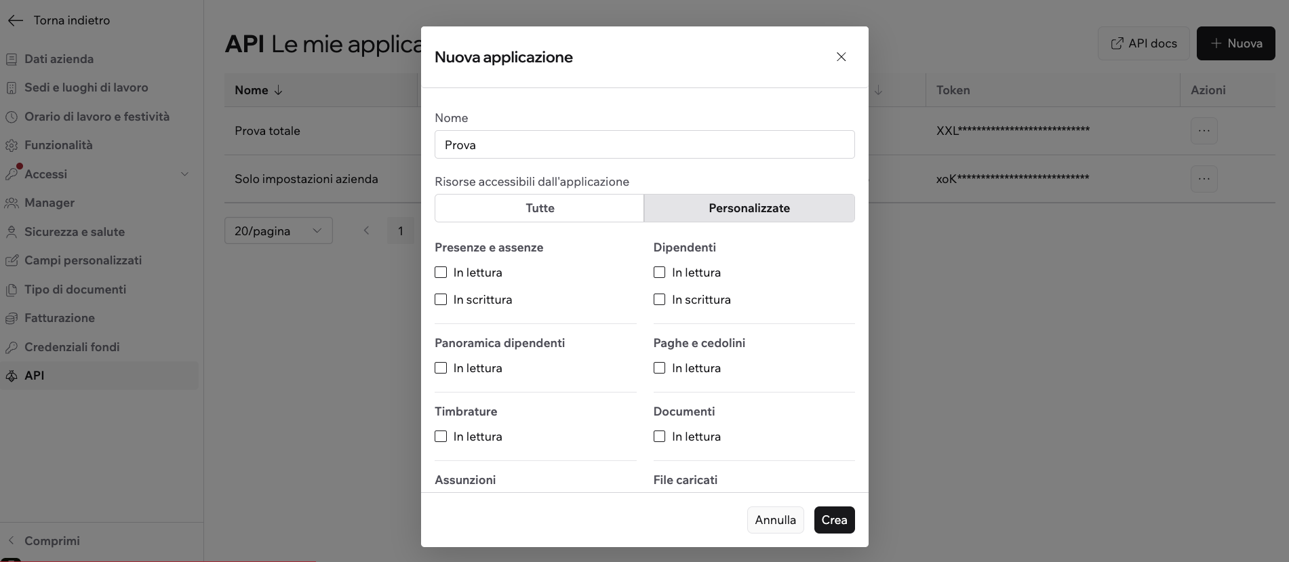Open Dati azienda from the sidebar icon
Image resolution: width=1289 pixels, height=562 pixels.
(12, 59)
